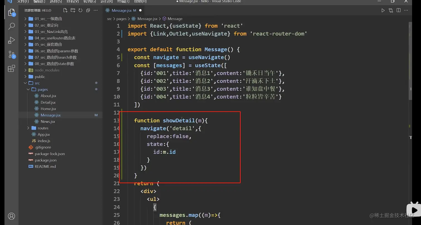
Task: Click the pages breadcrumb above the editor
Action: click(121, 19)
